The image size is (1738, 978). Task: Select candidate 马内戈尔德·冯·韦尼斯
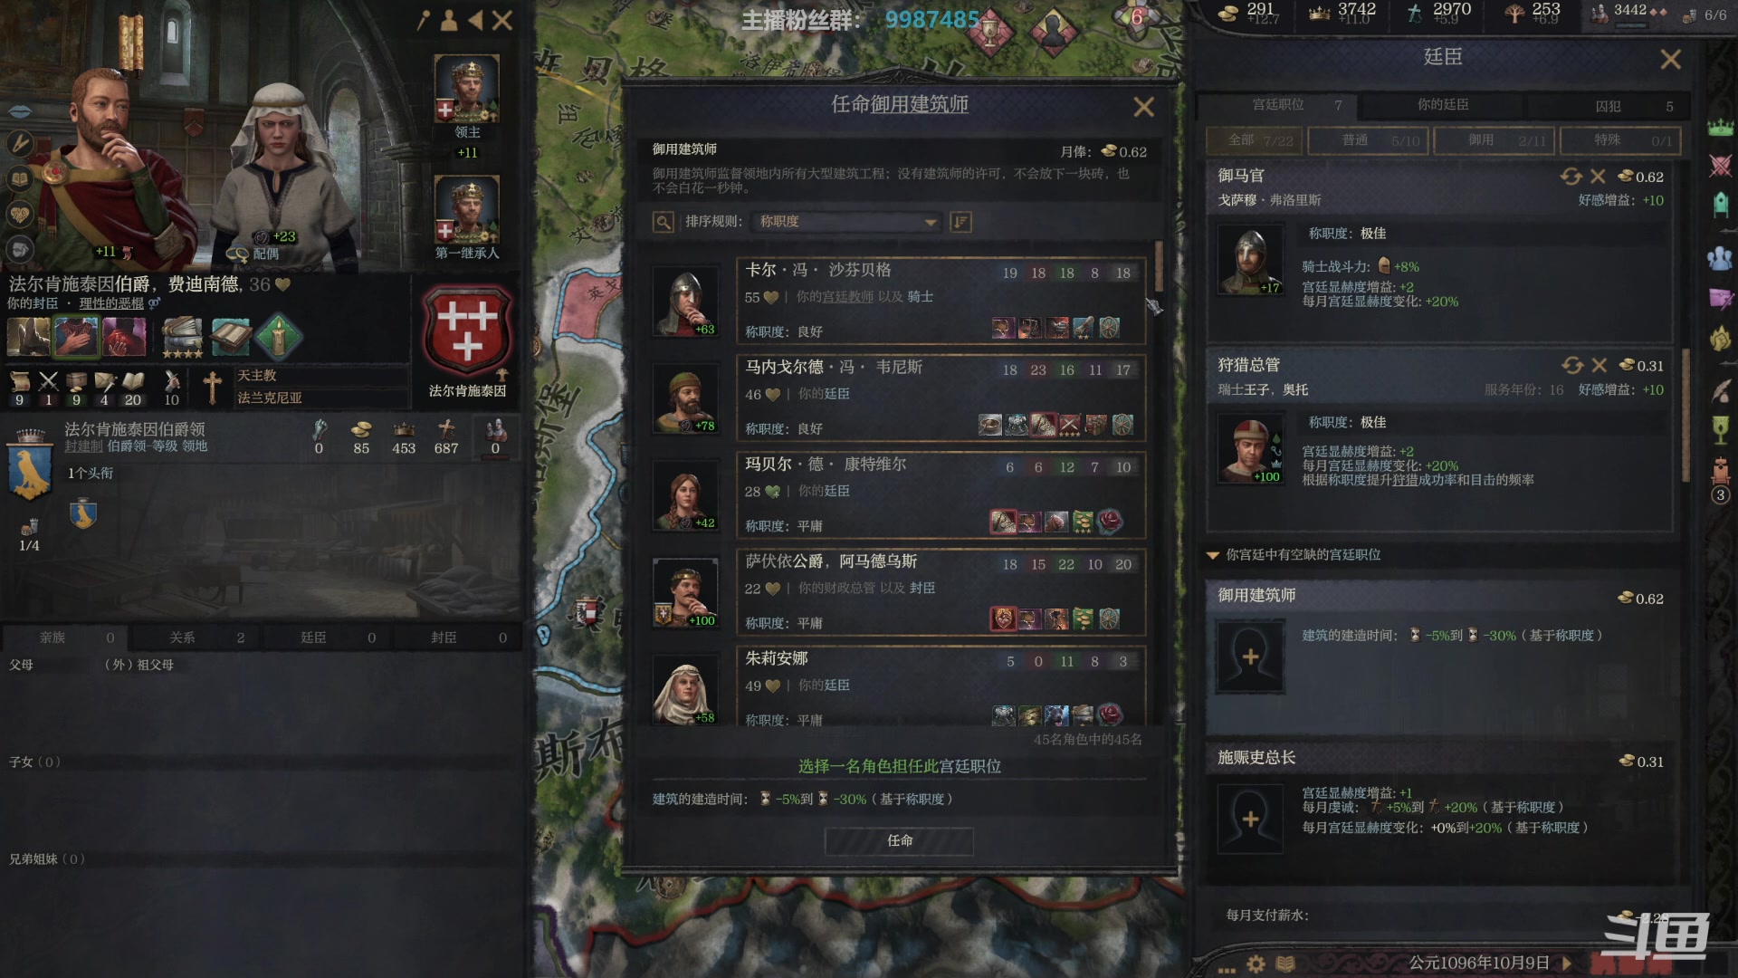click(941, 398)
